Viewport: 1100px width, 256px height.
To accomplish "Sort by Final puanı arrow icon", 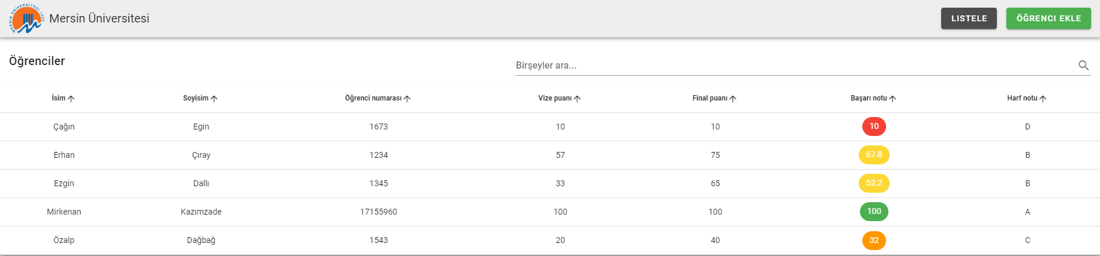I will point(733,99).
